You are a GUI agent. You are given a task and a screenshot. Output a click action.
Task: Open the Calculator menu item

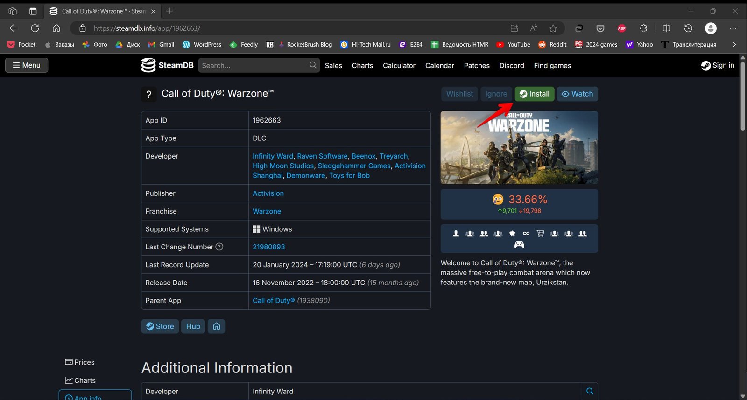tap(399, 65)
